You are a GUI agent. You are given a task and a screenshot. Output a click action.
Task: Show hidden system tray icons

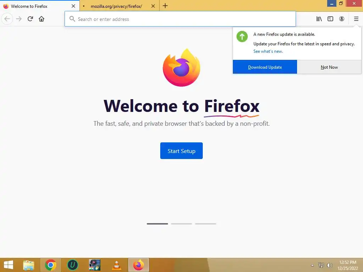[x=313, y=265]
